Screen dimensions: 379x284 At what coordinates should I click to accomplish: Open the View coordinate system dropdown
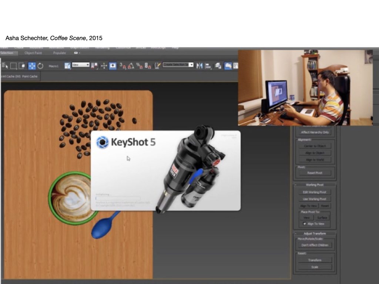[x=81, y=65]
